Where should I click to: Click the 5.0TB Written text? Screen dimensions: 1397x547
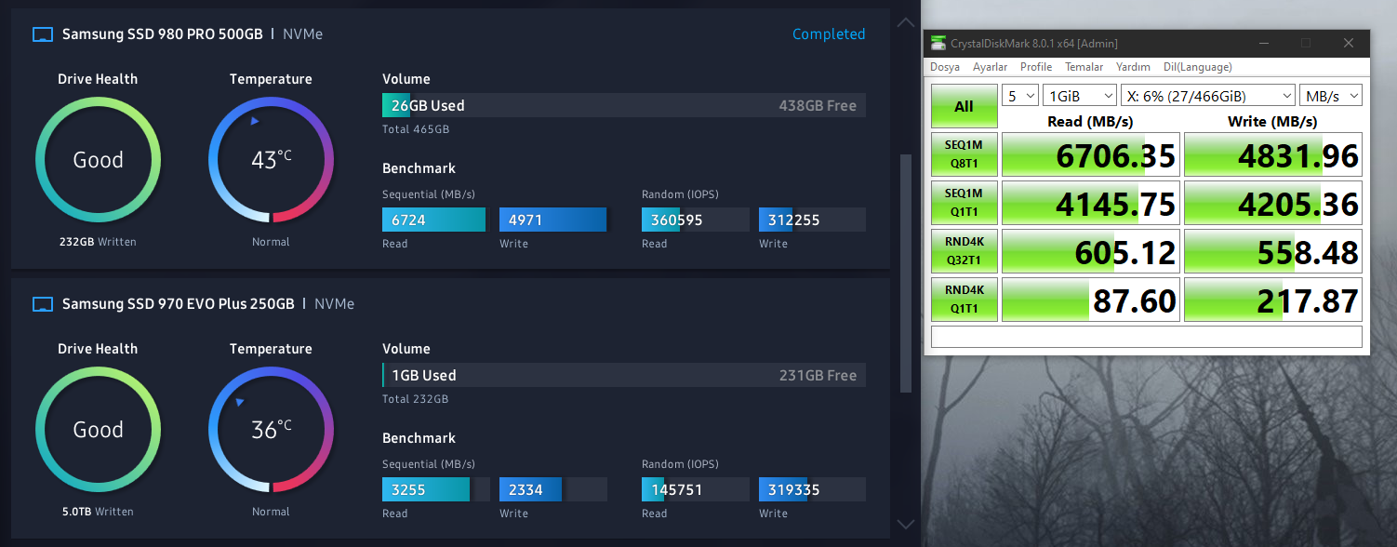[x=98, y=512]
